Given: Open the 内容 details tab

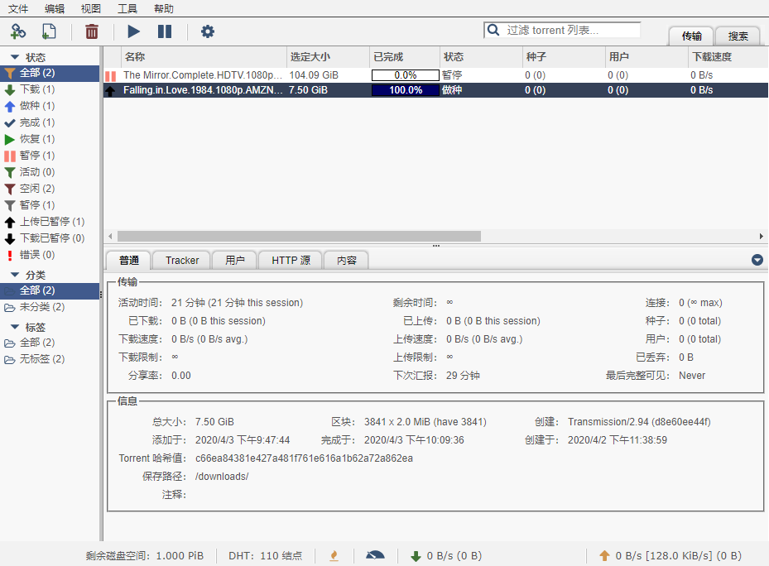Looking at the screenshot, I should click(x=346, y=261).
